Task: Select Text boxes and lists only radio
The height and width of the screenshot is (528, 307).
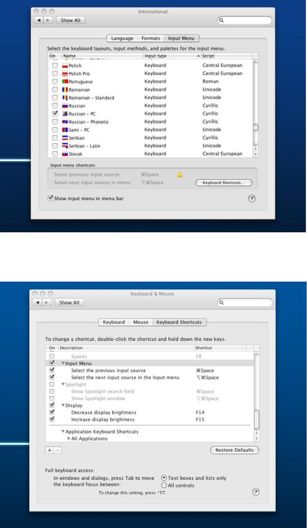Action: pyautogui.click(x=164, y=478)
